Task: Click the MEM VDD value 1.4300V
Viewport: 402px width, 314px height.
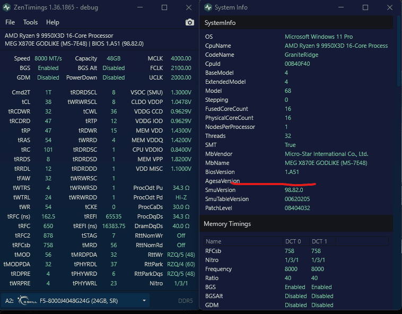Action: tap(181, 130)
